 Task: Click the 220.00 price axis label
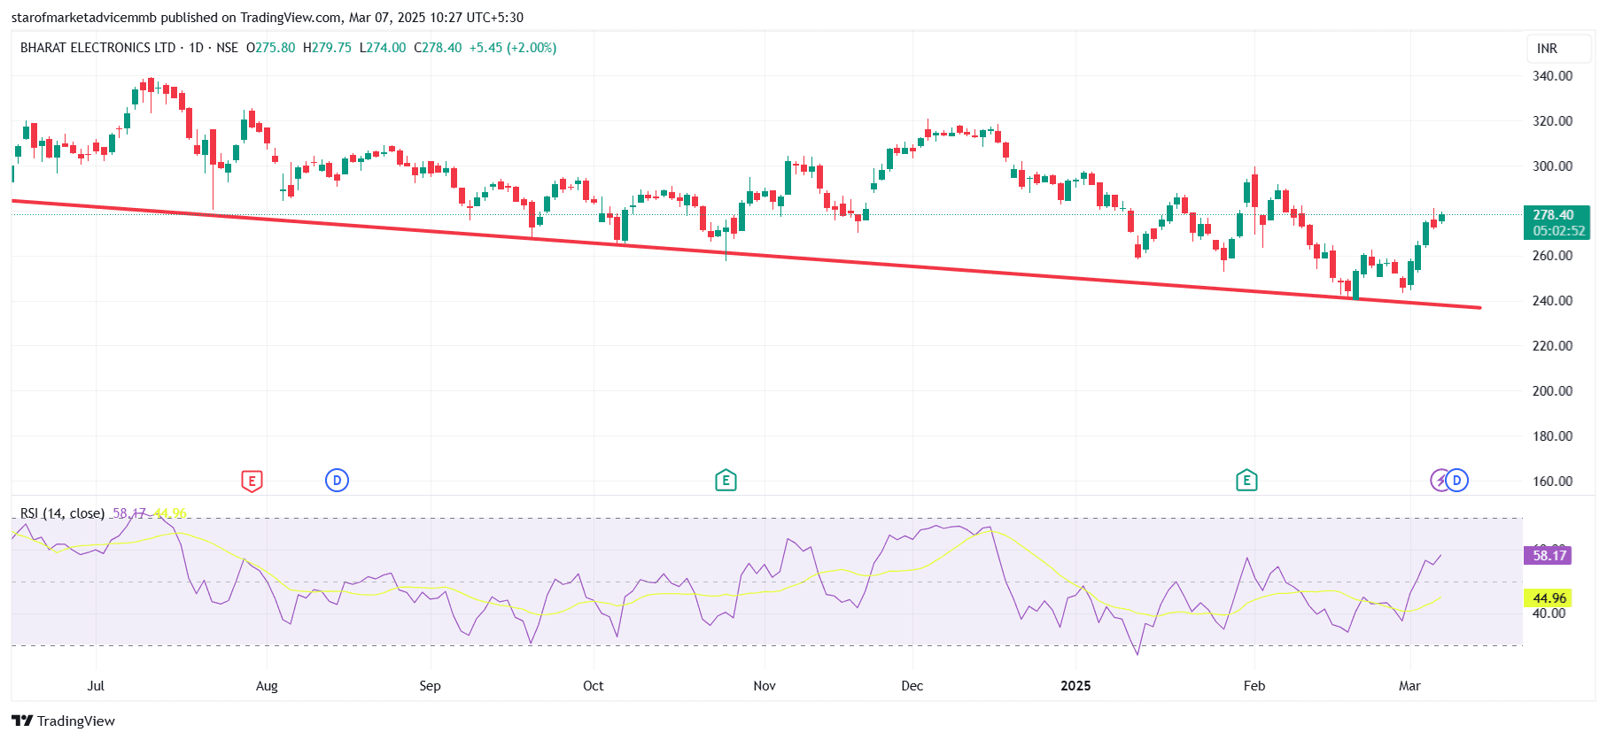pyautogui.click(x=1553, y=346)
